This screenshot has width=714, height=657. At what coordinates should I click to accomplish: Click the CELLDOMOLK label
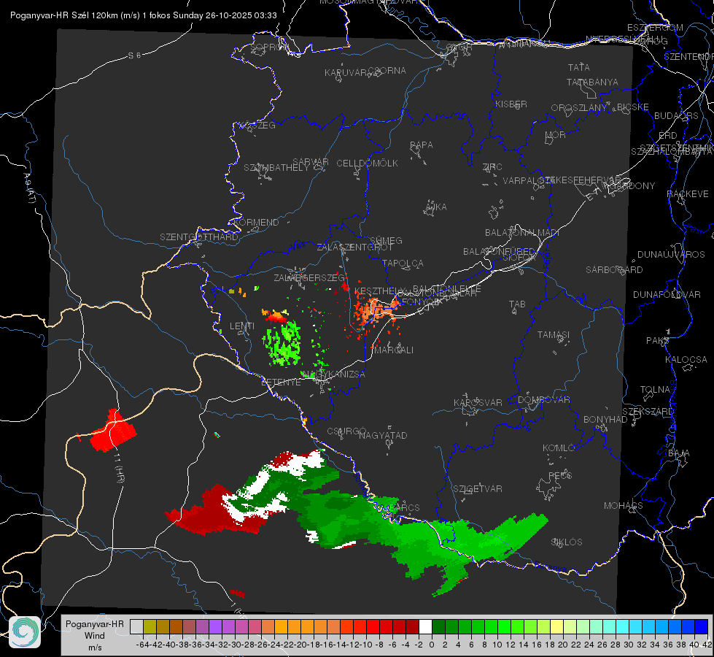367,164
